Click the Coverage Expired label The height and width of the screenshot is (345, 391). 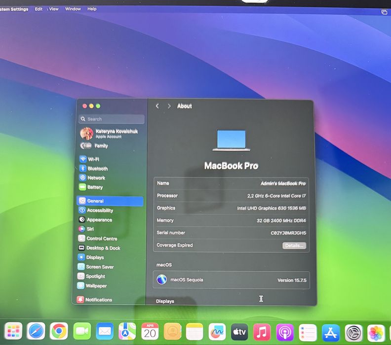175,245
